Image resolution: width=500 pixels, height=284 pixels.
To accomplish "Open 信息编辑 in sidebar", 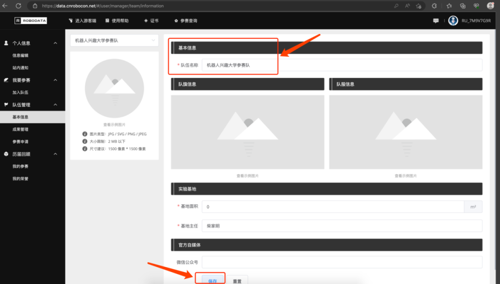I will [20, 56].
